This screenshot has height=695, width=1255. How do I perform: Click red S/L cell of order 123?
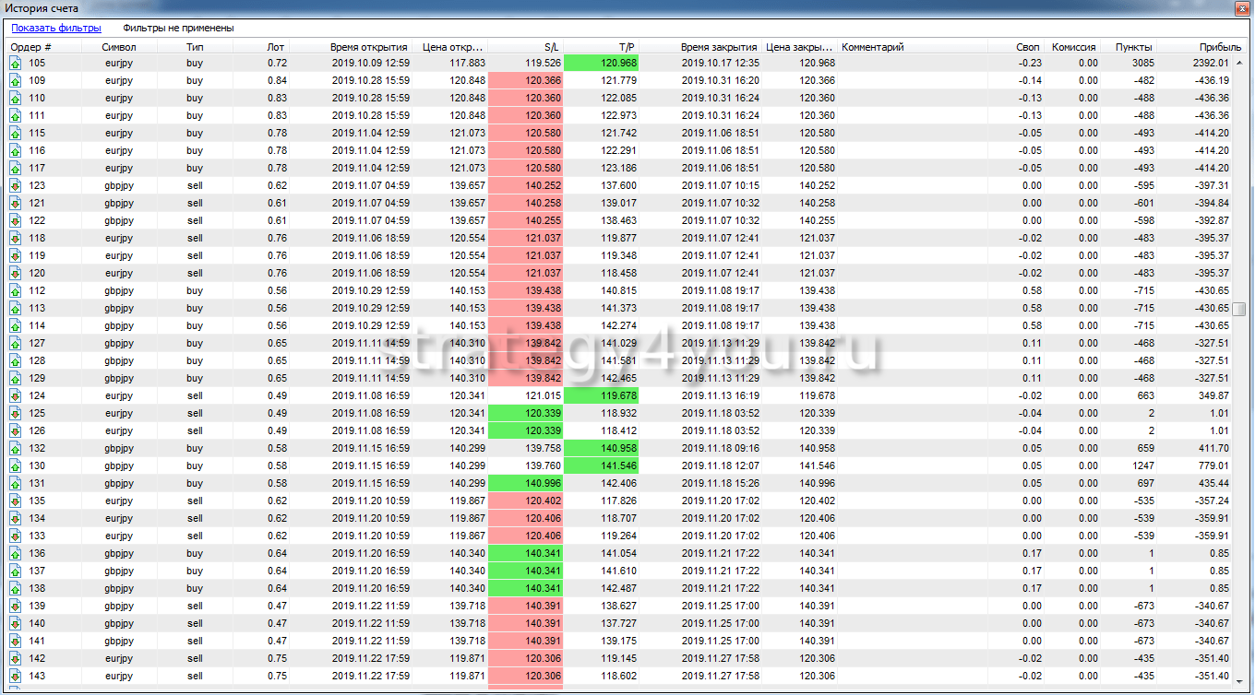pyautogui.click(x=525, y=185)
